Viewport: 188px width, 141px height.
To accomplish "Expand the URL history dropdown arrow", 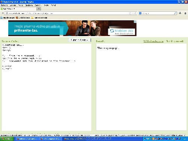I will [133, 13].
